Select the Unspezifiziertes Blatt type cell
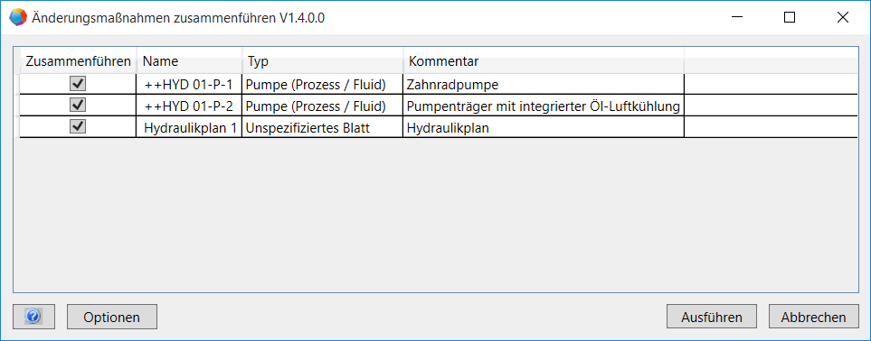The height and width of the screenshot is (341, 871). click(323, 127)
